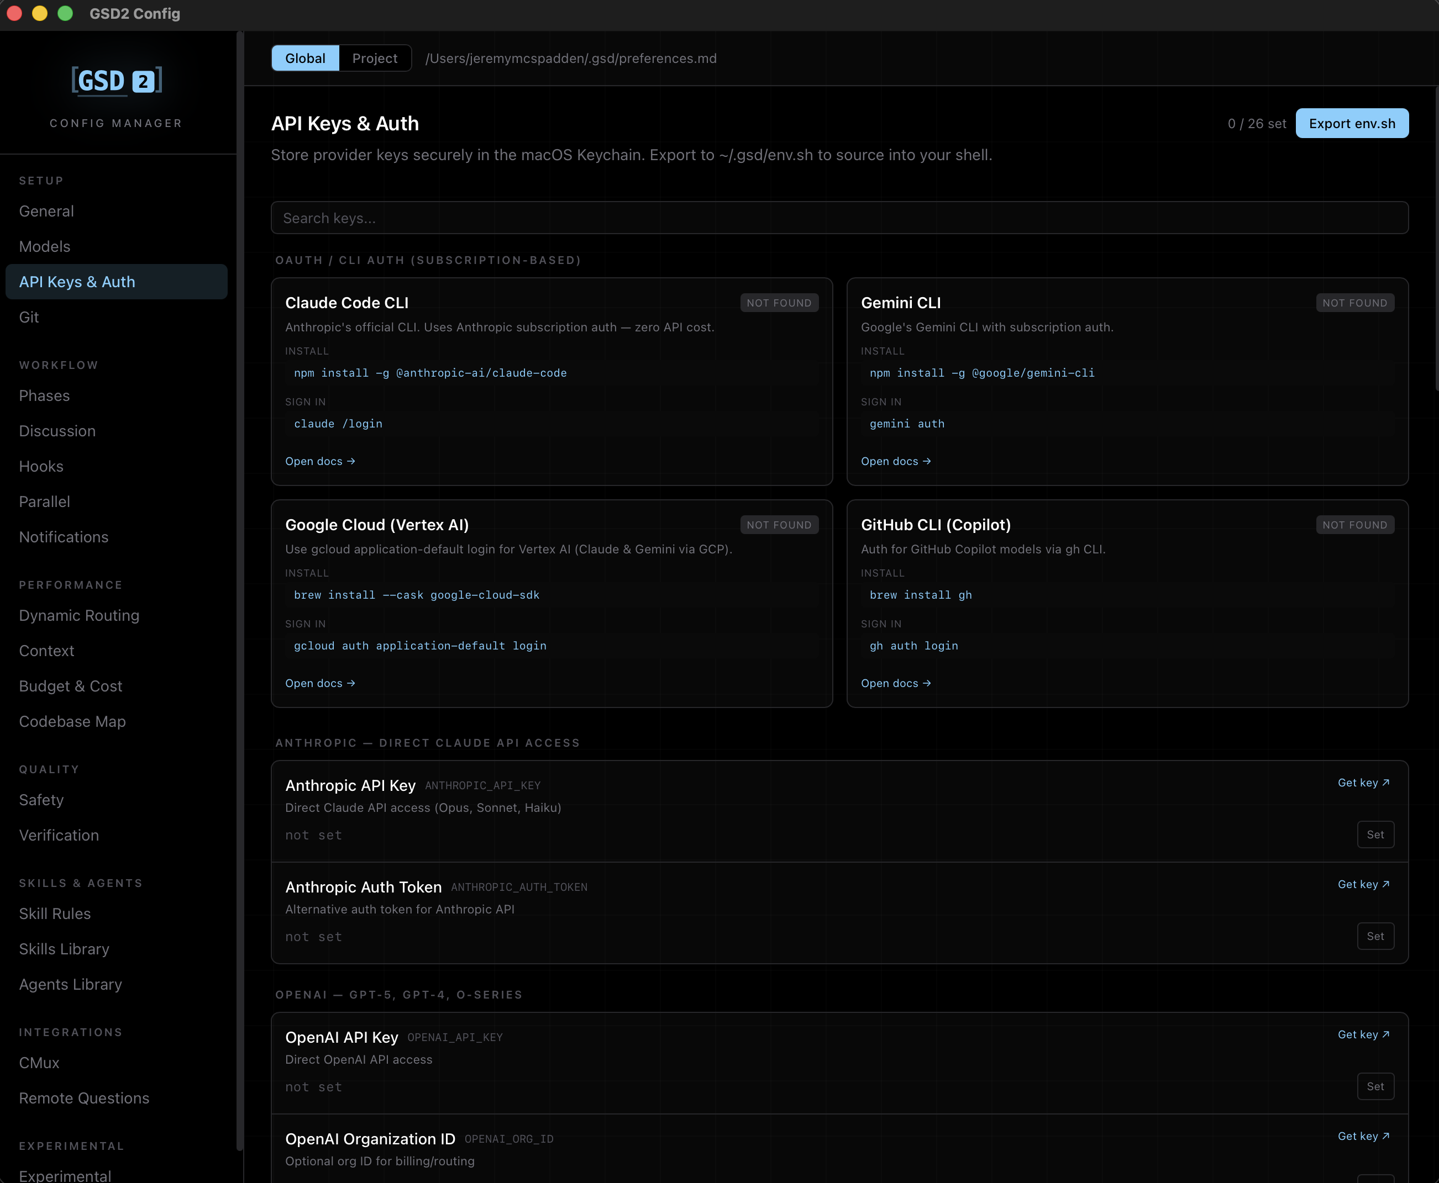The image size is (1439, 1183).
Task: Select API Keys & Auth in sidebar
Action: (77, 282)
